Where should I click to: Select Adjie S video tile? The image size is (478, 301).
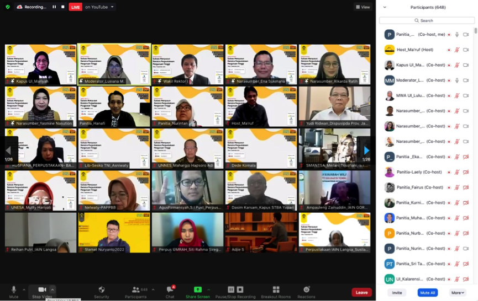click(x=261, y=233)
